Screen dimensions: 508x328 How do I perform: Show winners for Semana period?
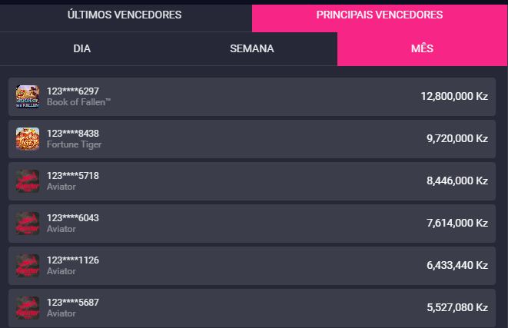(x=252, y=48)
